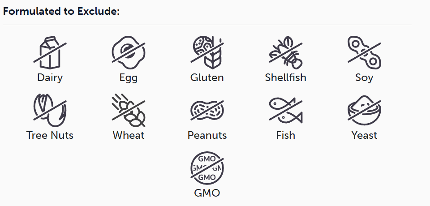430x206 pixels.
Task: Select the "GMO" caption below the icon
Action: [x=207, y=193]
